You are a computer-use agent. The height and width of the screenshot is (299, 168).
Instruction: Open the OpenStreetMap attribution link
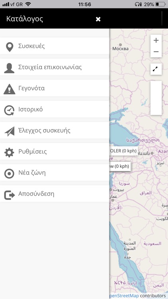(x=124, y=296)
